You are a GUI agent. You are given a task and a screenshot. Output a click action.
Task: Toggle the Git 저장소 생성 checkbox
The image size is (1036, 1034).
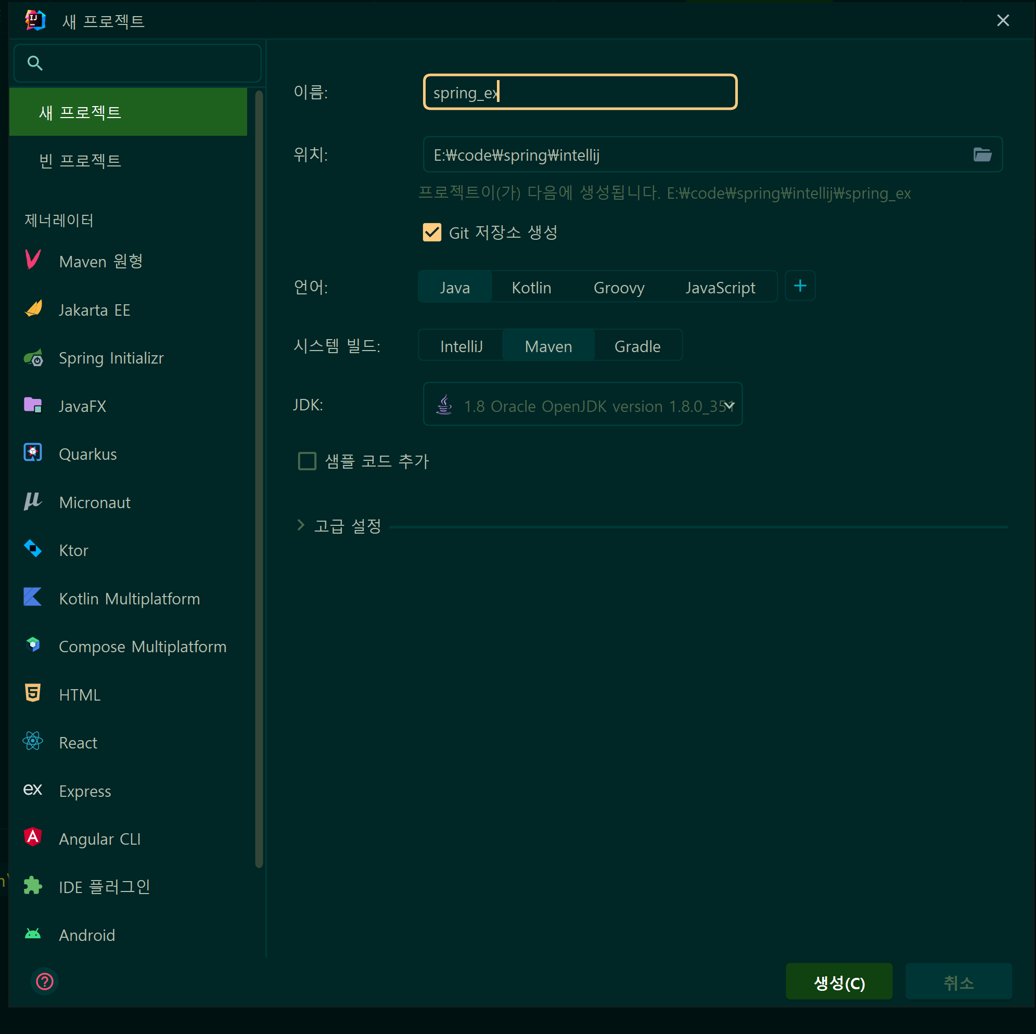point(432,232)
